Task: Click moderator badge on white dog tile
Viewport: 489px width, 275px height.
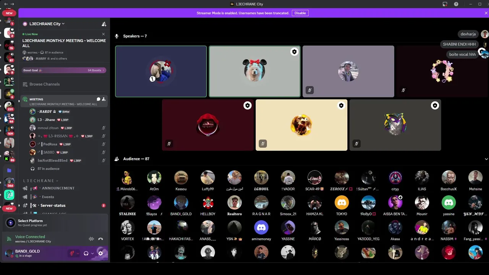Action: tap(294, 52)
